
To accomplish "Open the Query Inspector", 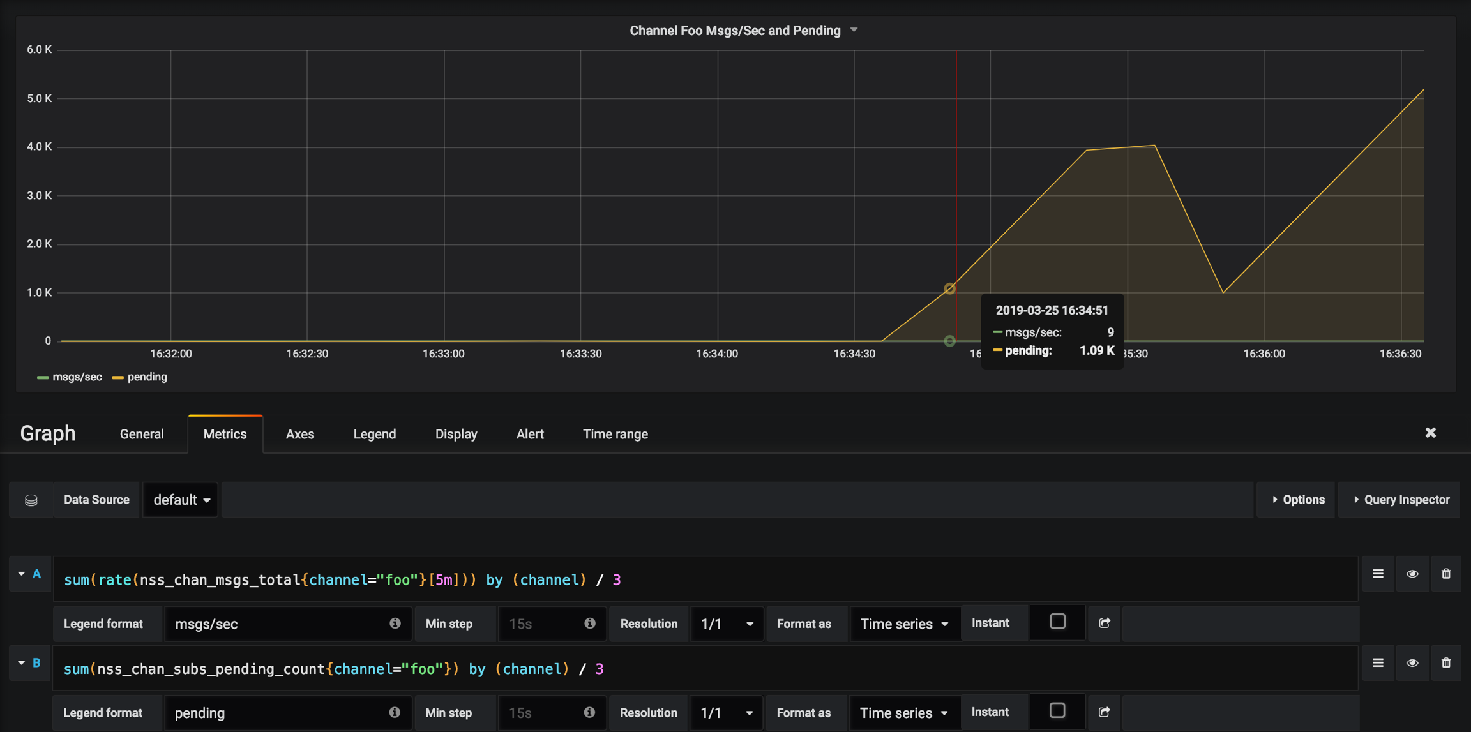I will (x=1401, y=500).
